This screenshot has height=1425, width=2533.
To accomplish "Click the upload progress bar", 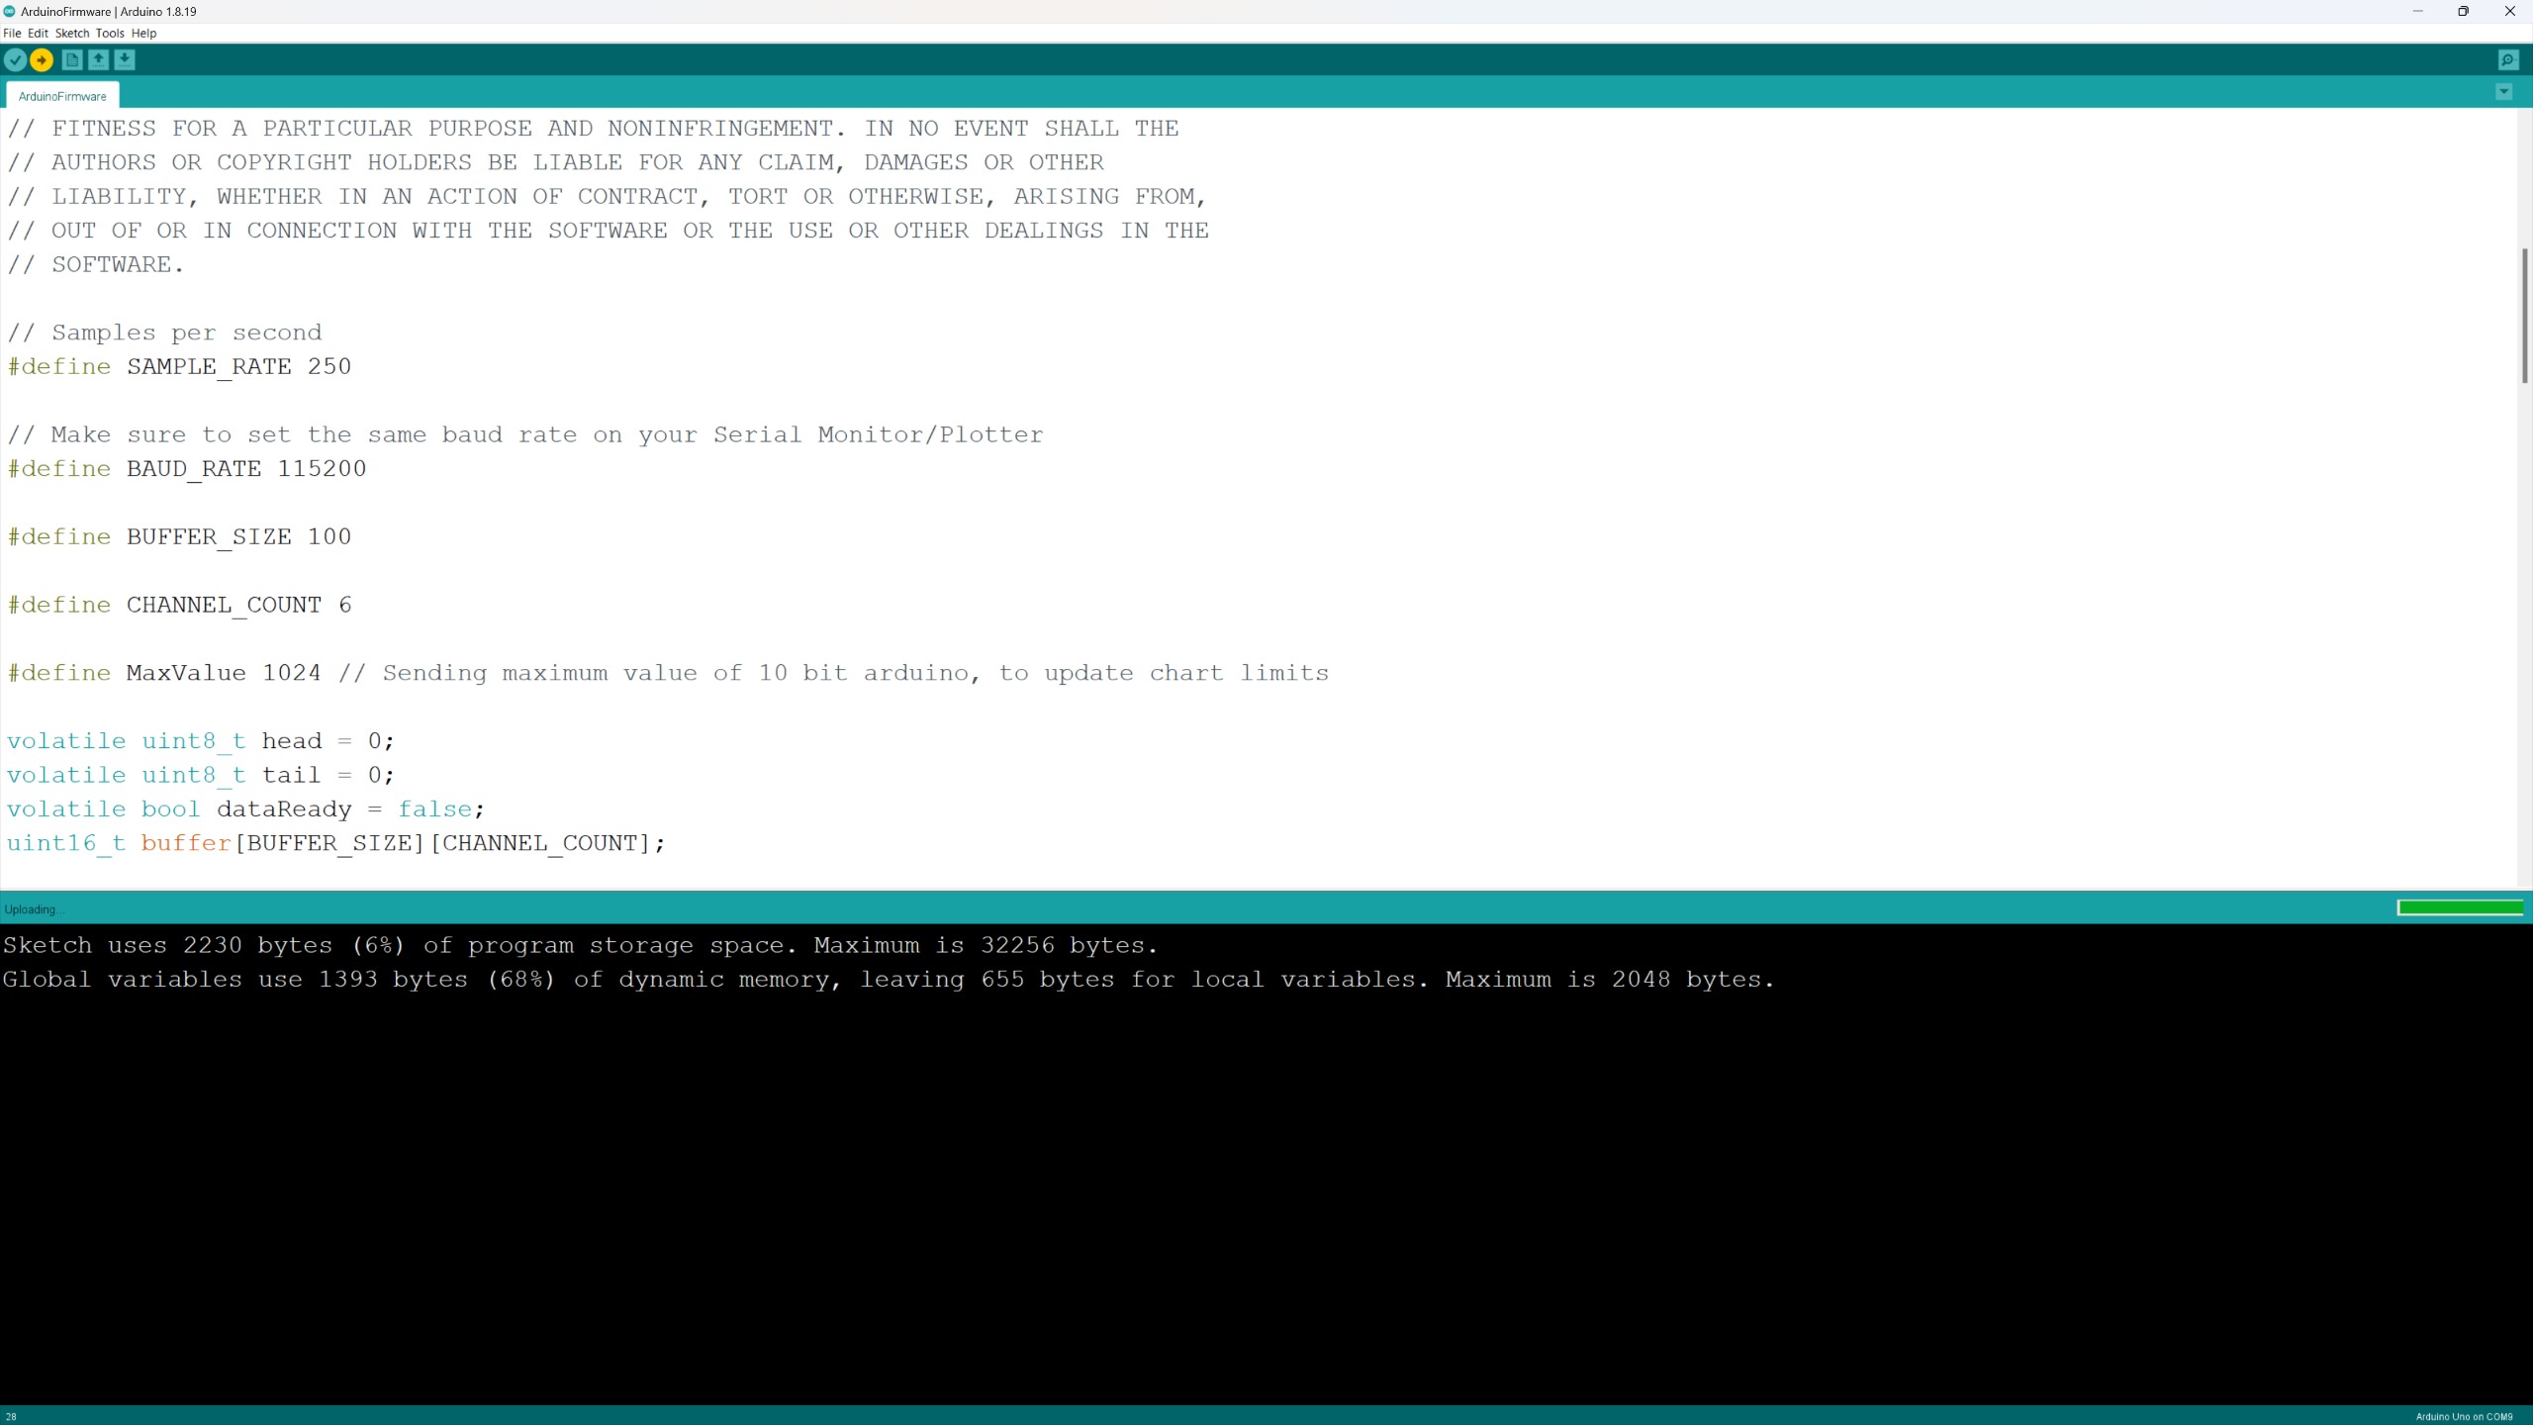I will coord(2460,908).
